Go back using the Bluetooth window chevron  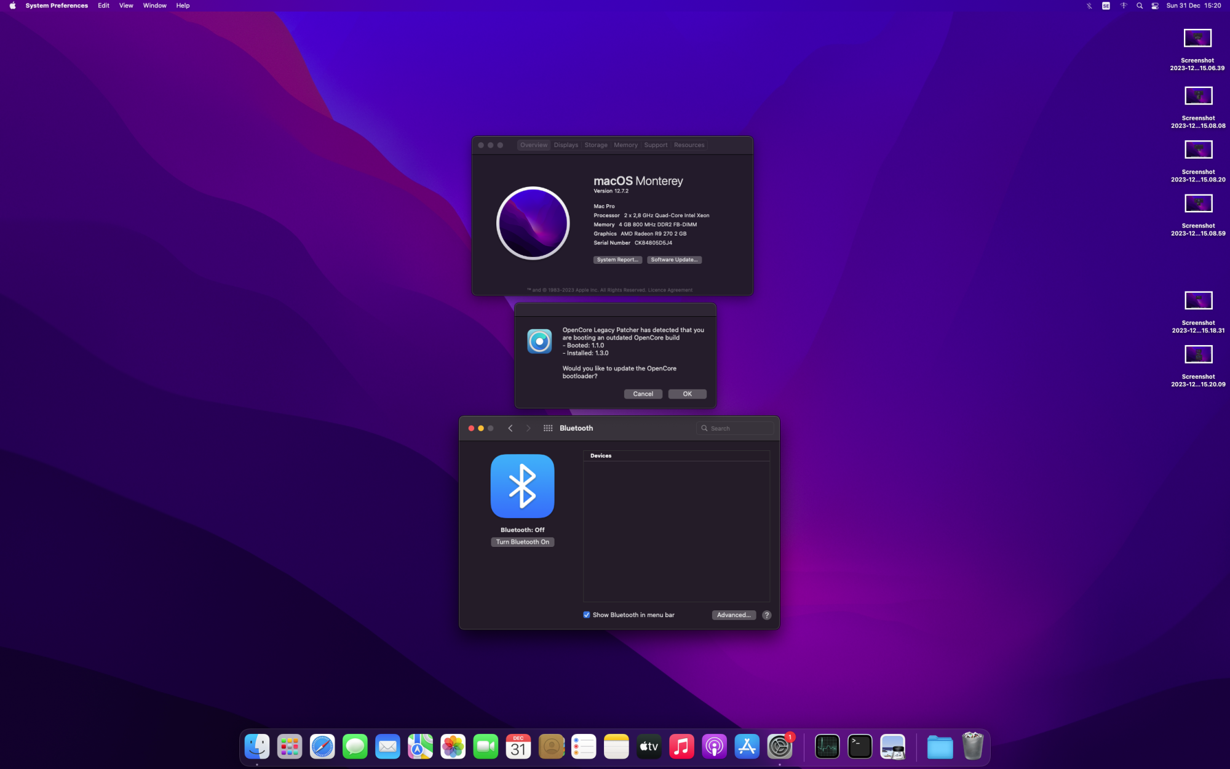(x=510, y=428)
